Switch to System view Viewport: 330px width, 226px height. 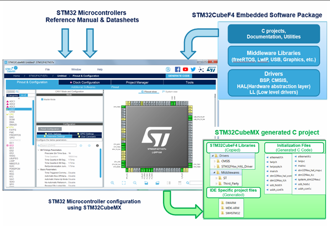170,92
